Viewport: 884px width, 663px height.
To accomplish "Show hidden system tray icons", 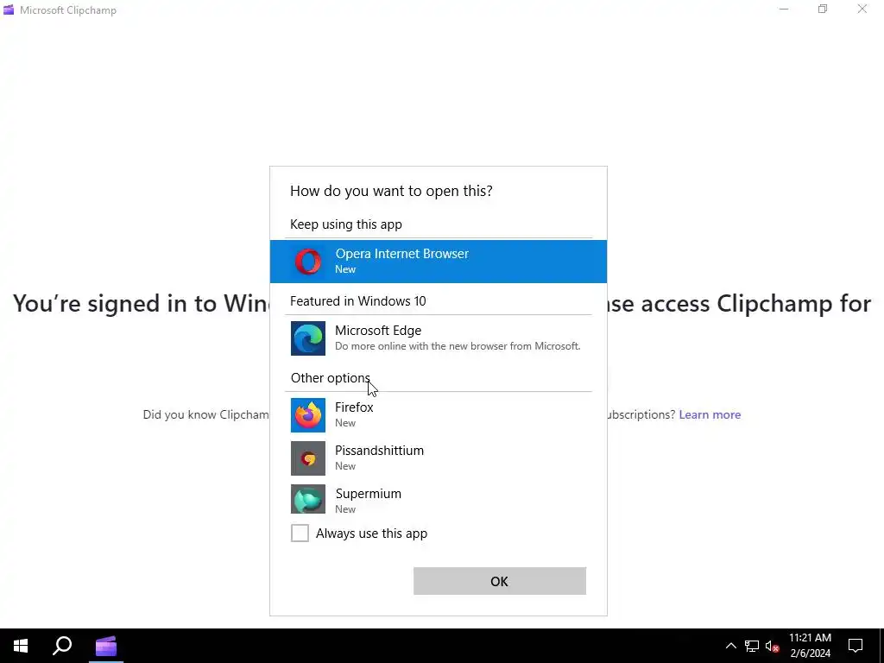I will 730,646.
